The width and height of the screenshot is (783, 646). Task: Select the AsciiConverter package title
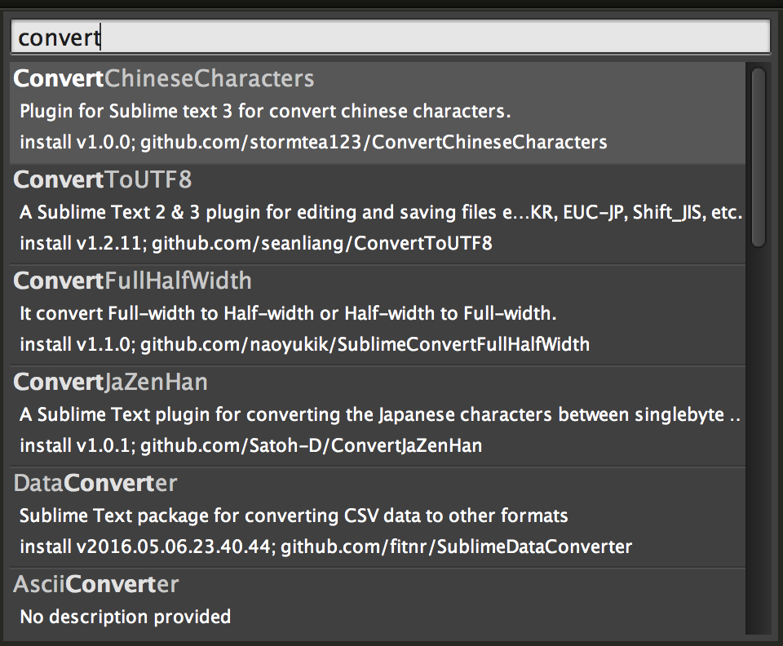coord(96,584)
